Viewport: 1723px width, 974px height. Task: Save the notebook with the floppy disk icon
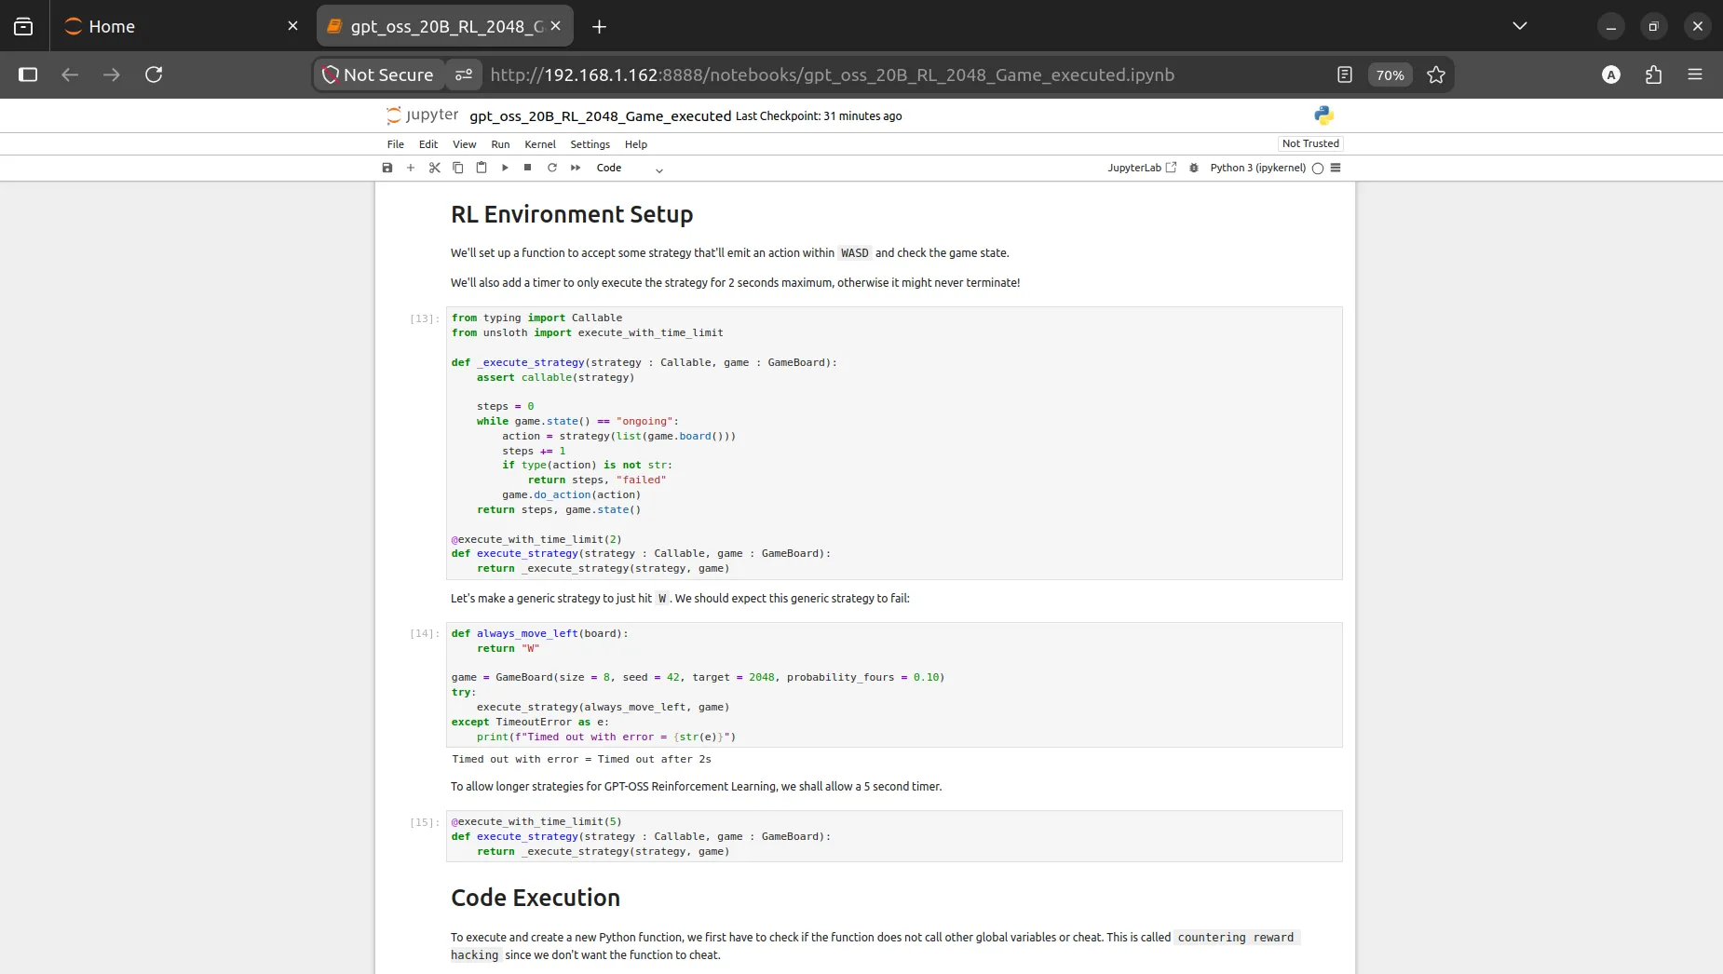pos(387,168)
